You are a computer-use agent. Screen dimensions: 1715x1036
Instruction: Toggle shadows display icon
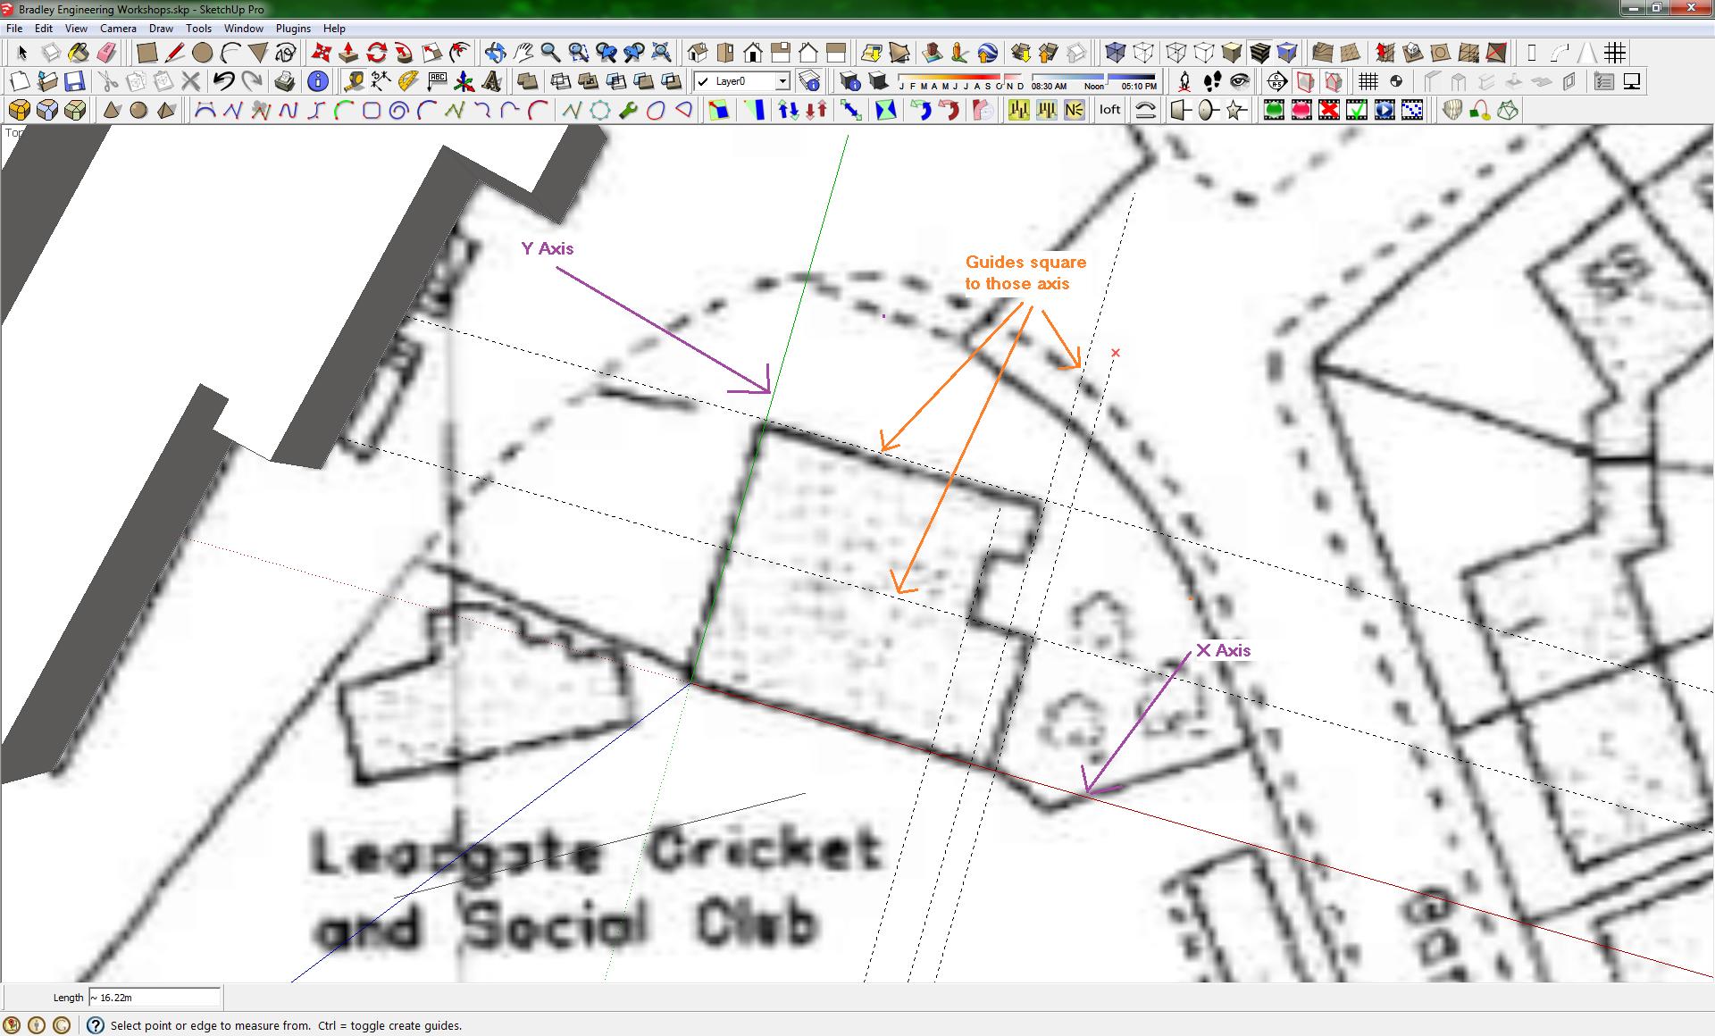click(878, 81)
